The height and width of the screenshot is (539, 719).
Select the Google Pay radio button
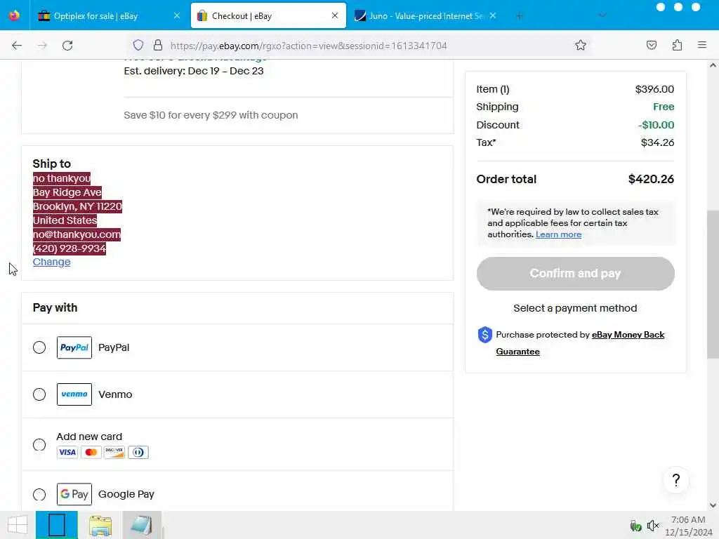point(39,495)
